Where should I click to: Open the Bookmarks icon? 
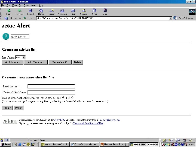pos(7,18)
